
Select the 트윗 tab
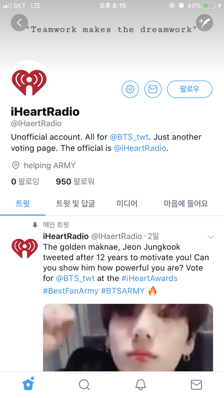click(x=22, y=203)
